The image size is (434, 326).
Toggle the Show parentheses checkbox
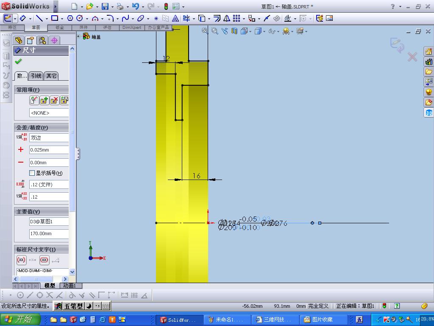(x=32, y=173)
